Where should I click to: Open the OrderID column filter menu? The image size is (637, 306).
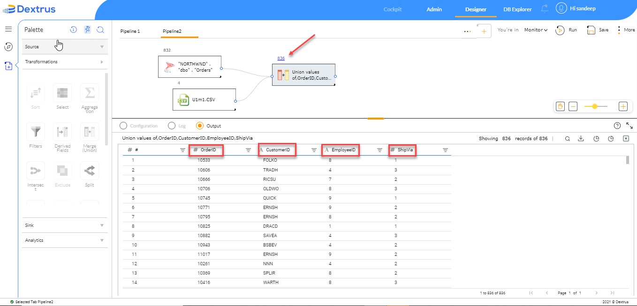[249, 150]
